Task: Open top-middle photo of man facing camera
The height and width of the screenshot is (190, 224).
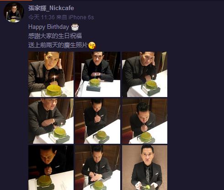Action: click(97, 74)
